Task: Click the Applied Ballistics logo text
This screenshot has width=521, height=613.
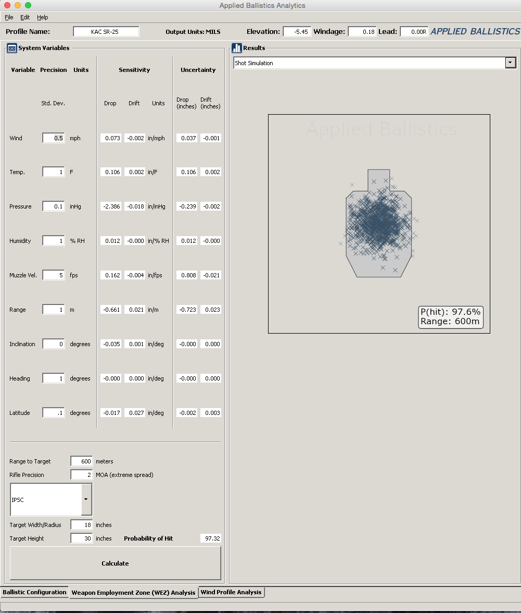Action: coord(475,32)
